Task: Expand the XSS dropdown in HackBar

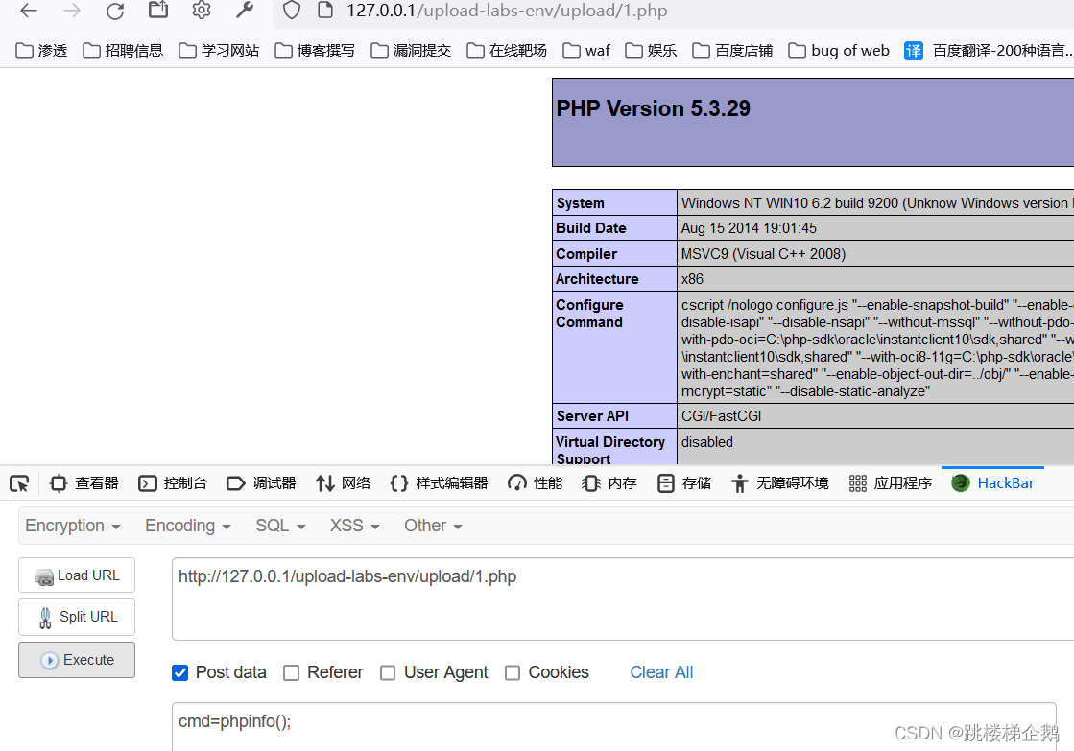Action: point(354,526)
